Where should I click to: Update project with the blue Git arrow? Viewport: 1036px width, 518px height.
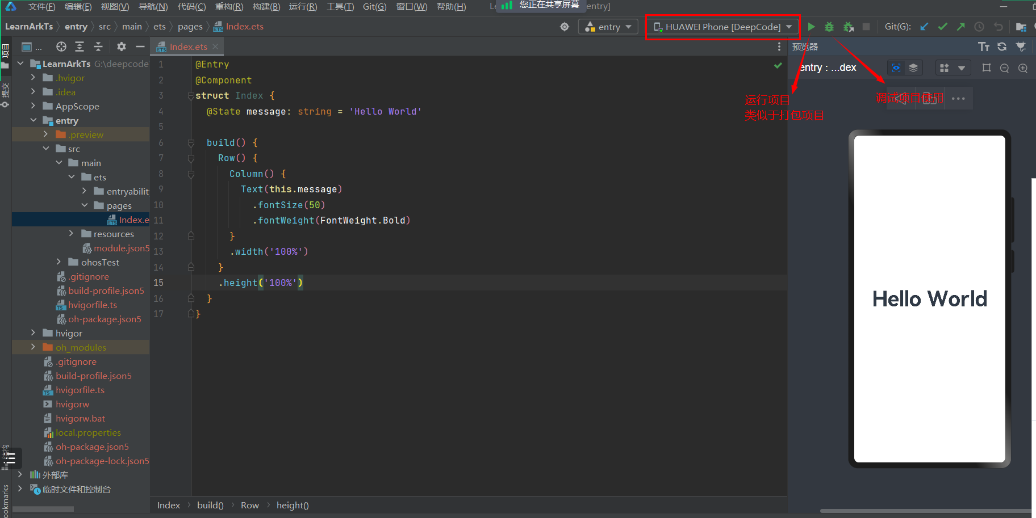pyautogui.click(x=924, y=27)
